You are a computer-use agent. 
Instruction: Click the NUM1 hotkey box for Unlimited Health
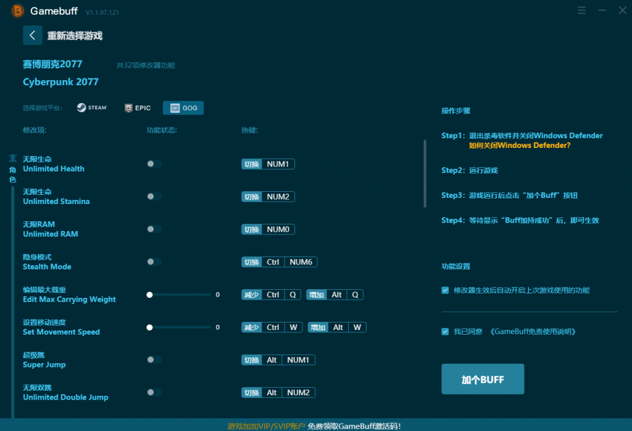pos(278,165)
